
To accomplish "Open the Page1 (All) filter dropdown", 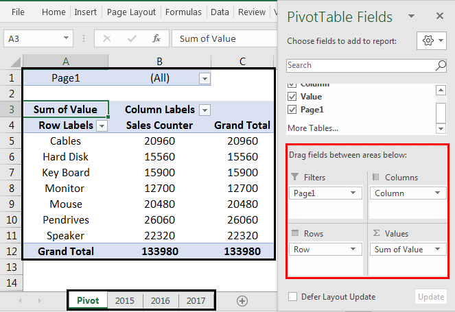I will point(205,78).
